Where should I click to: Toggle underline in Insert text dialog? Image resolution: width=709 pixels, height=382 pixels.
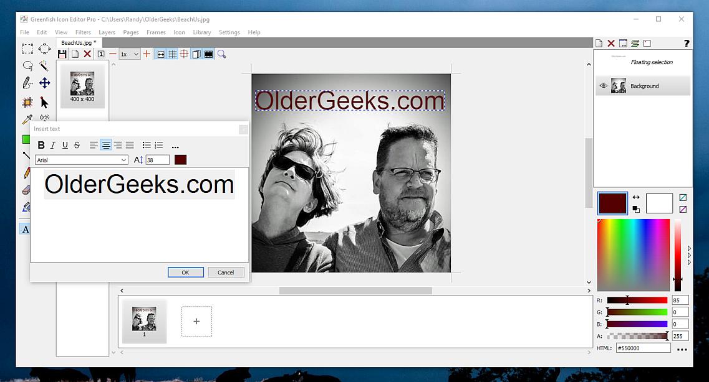65,145
